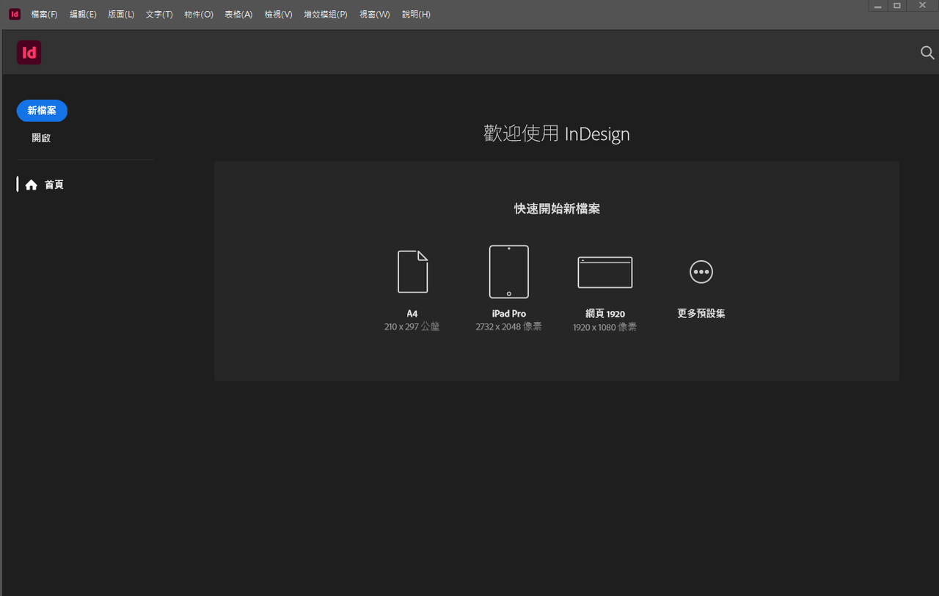939x596 pixels.
Task: Click the small Id app icon in title bar
Action: (x=15, y=14)
